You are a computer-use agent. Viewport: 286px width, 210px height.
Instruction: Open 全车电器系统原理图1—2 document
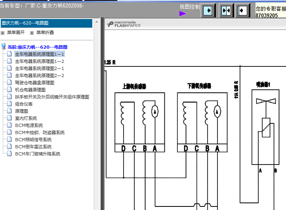[39, 61]
